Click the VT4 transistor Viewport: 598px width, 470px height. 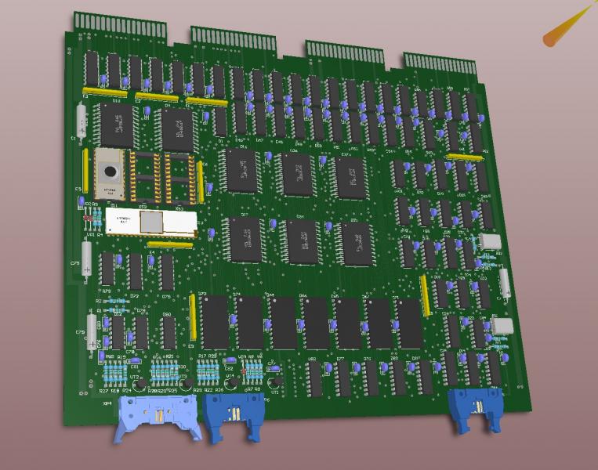(232, 382)
